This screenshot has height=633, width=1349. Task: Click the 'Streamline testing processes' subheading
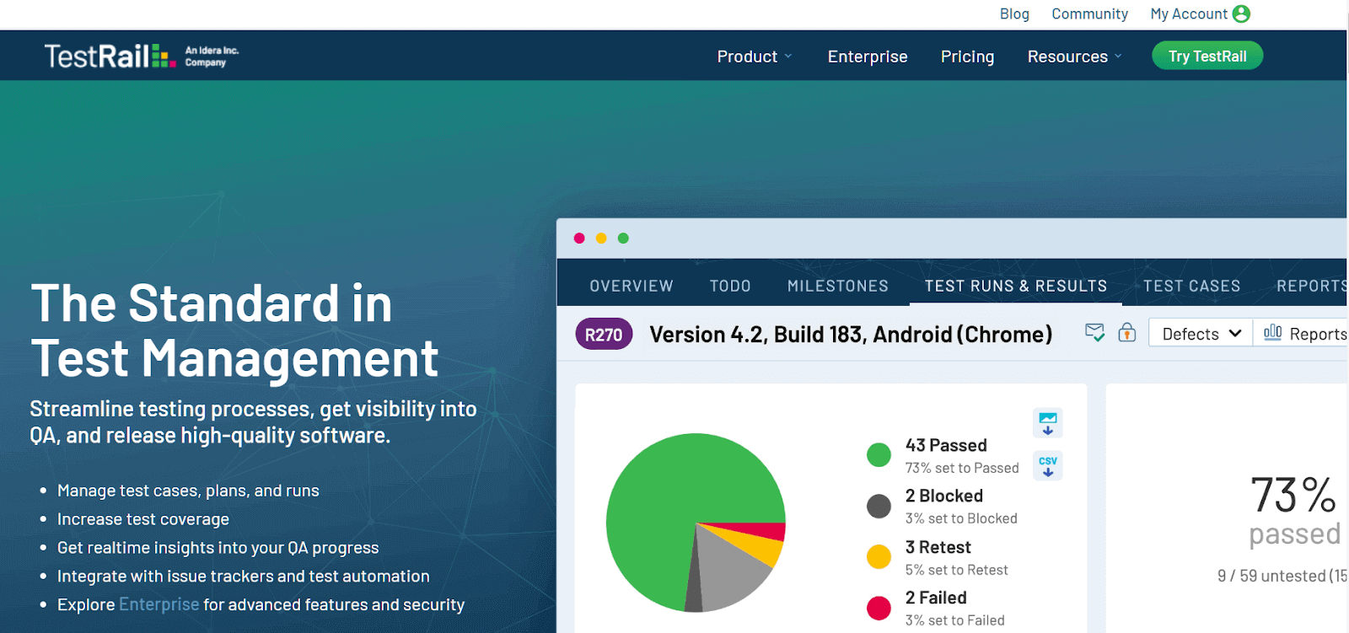(253, 422)
